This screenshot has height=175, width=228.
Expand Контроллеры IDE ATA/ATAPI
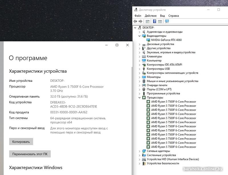click(139, 65)
